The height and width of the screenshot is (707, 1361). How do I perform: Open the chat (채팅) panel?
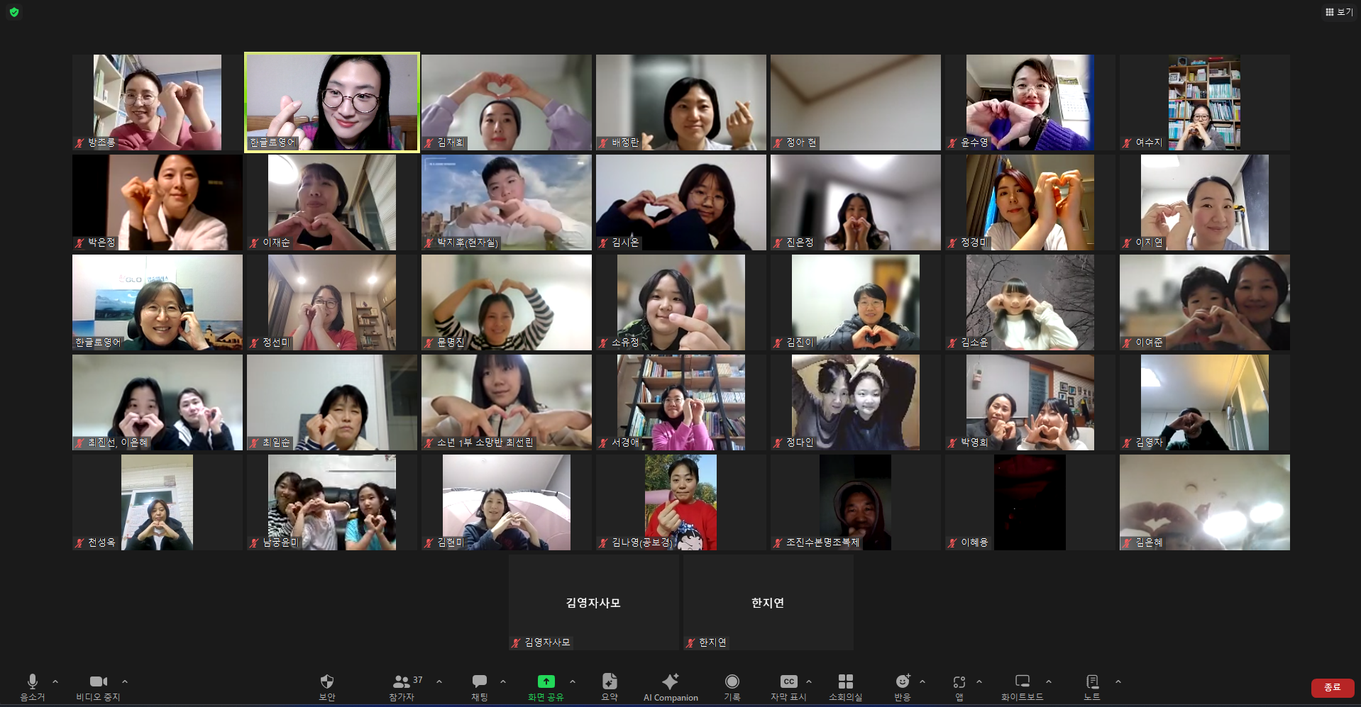tap(480, 686)
